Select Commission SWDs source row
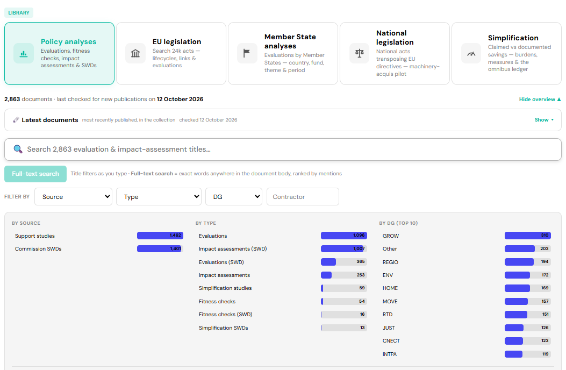This screenshot has height=370, width=566. click(x=97, y=248)
